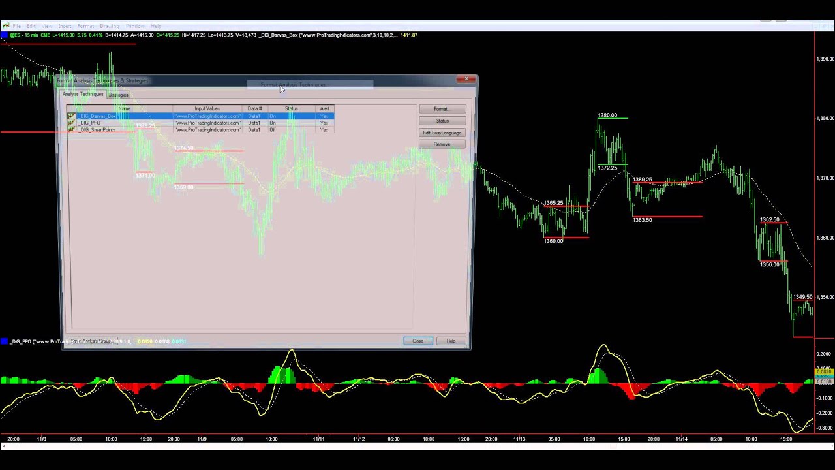Viewport: 835px width, 470px height.
Task: Click the 1365.25 price label on chart
Action: (553, 203)
